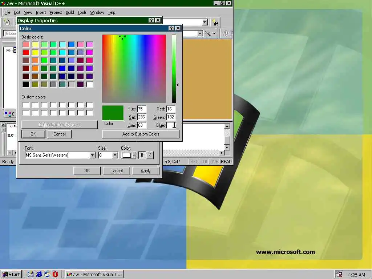Select the outlined navy basic color swatch
This screenshot has height=279, width=372.
62,76
